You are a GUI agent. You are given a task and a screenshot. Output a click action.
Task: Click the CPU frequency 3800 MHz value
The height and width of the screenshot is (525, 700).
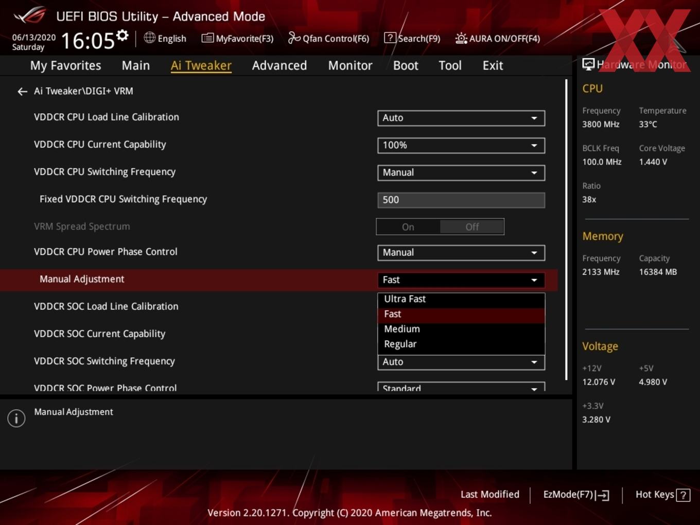click(x=601, y=125)
